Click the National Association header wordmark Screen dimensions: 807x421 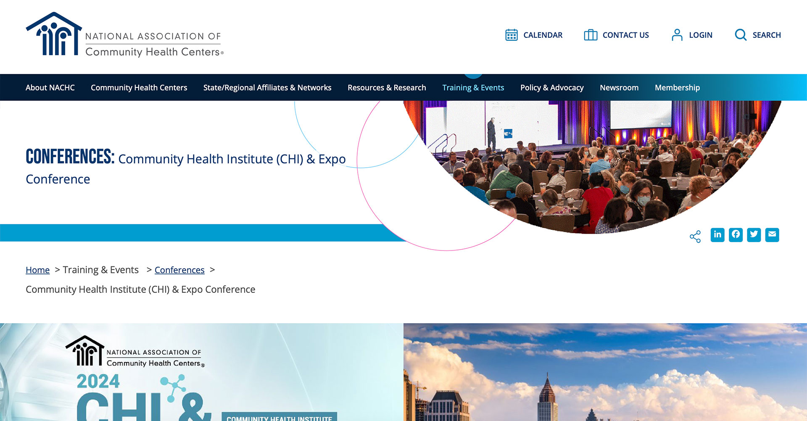(154, 44)
